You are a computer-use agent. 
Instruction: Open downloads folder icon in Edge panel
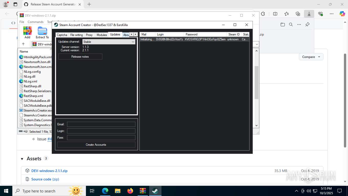point(282,24)
